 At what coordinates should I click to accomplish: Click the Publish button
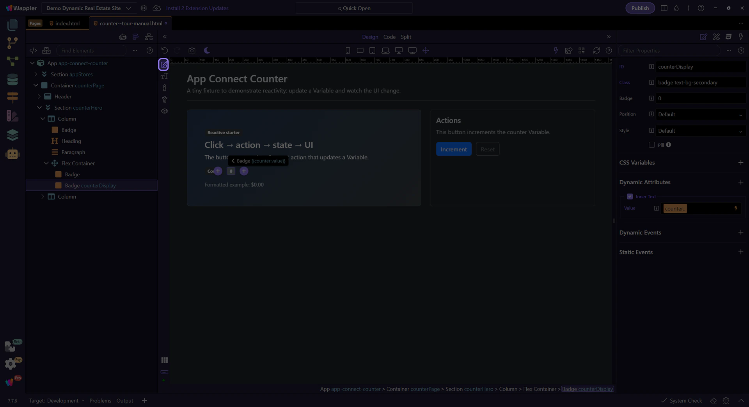tap(640, 8)
